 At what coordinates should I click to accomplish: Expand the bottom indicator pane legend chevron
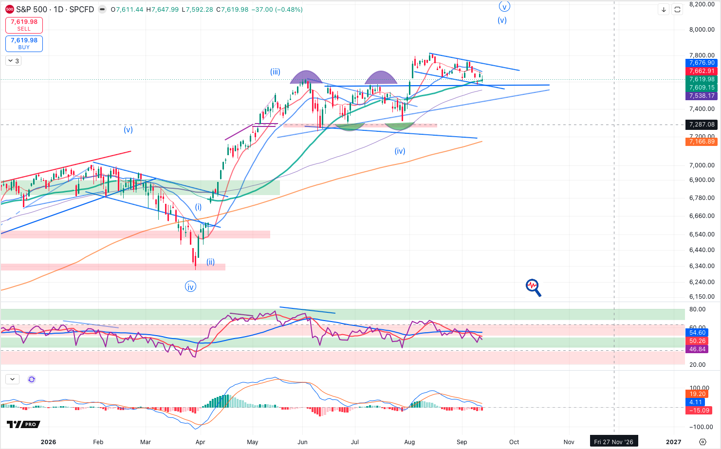click(12, 379)
